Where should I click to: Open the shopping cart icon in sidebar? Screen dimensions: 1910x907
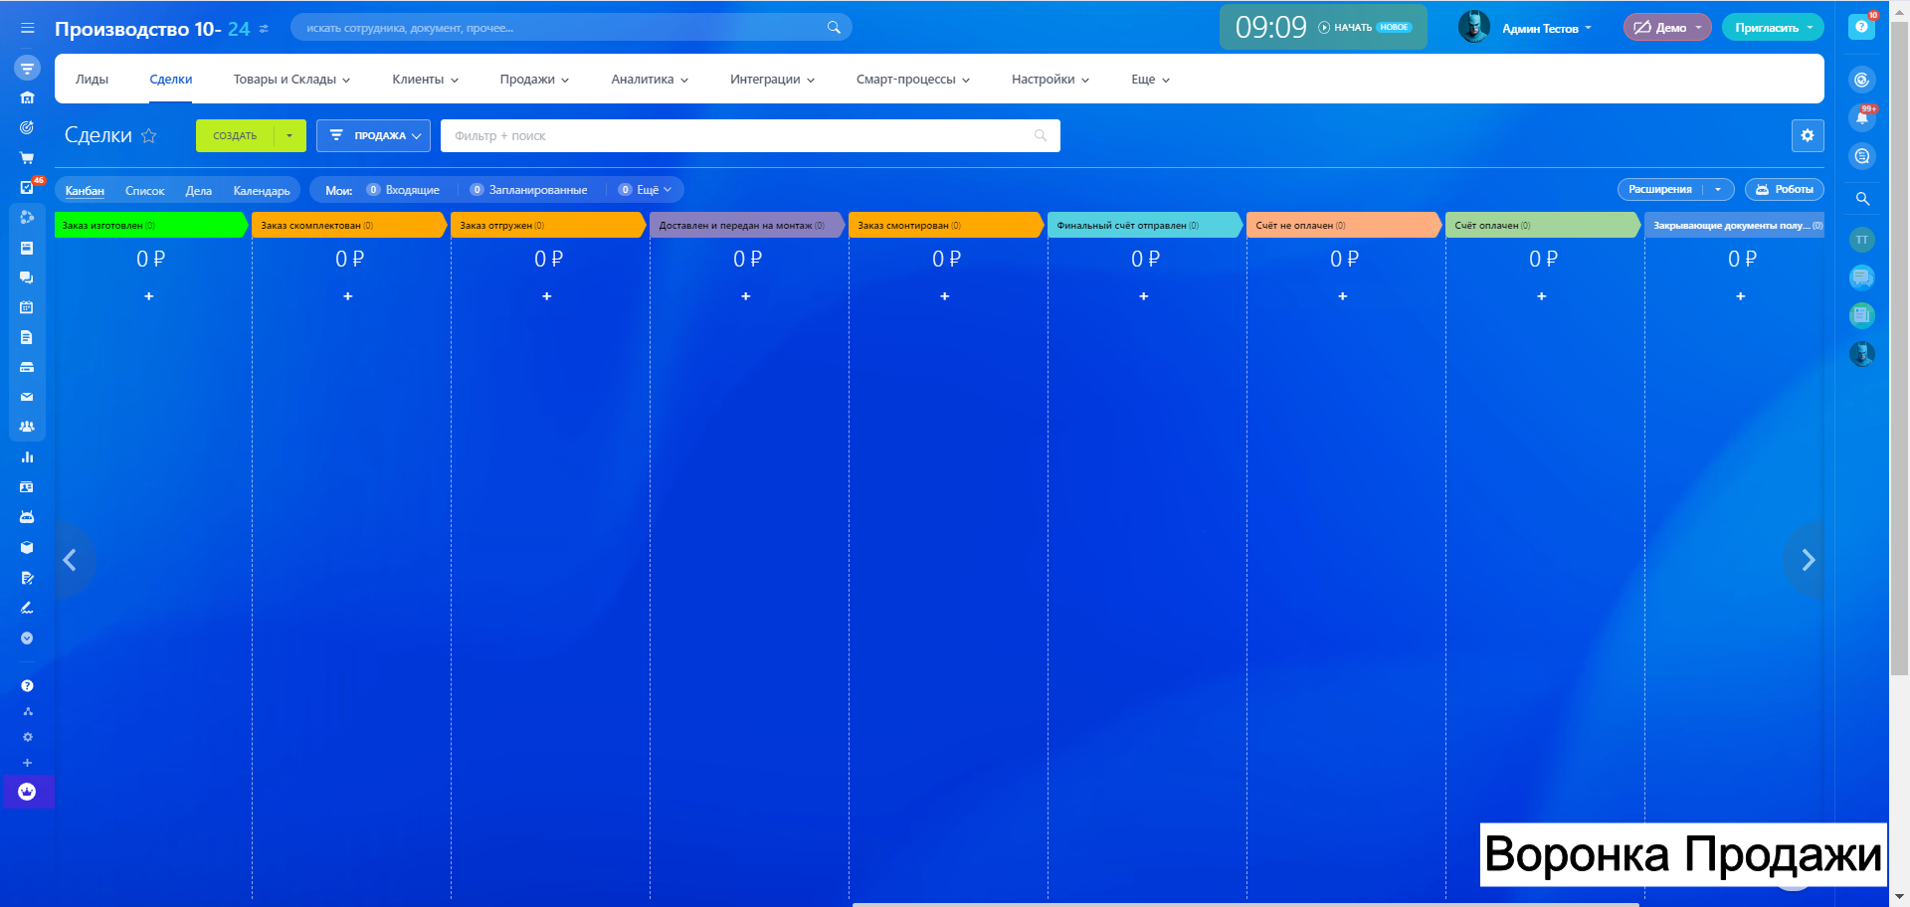pyautogui.click(x=27, y=157)
